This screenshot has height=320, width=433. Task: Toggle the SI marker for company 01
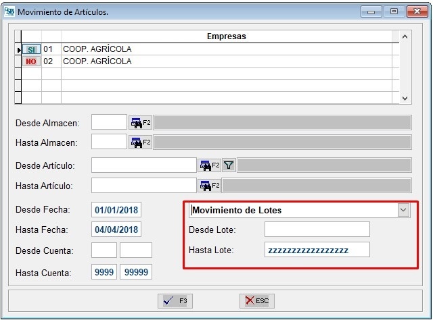(31, 49)
